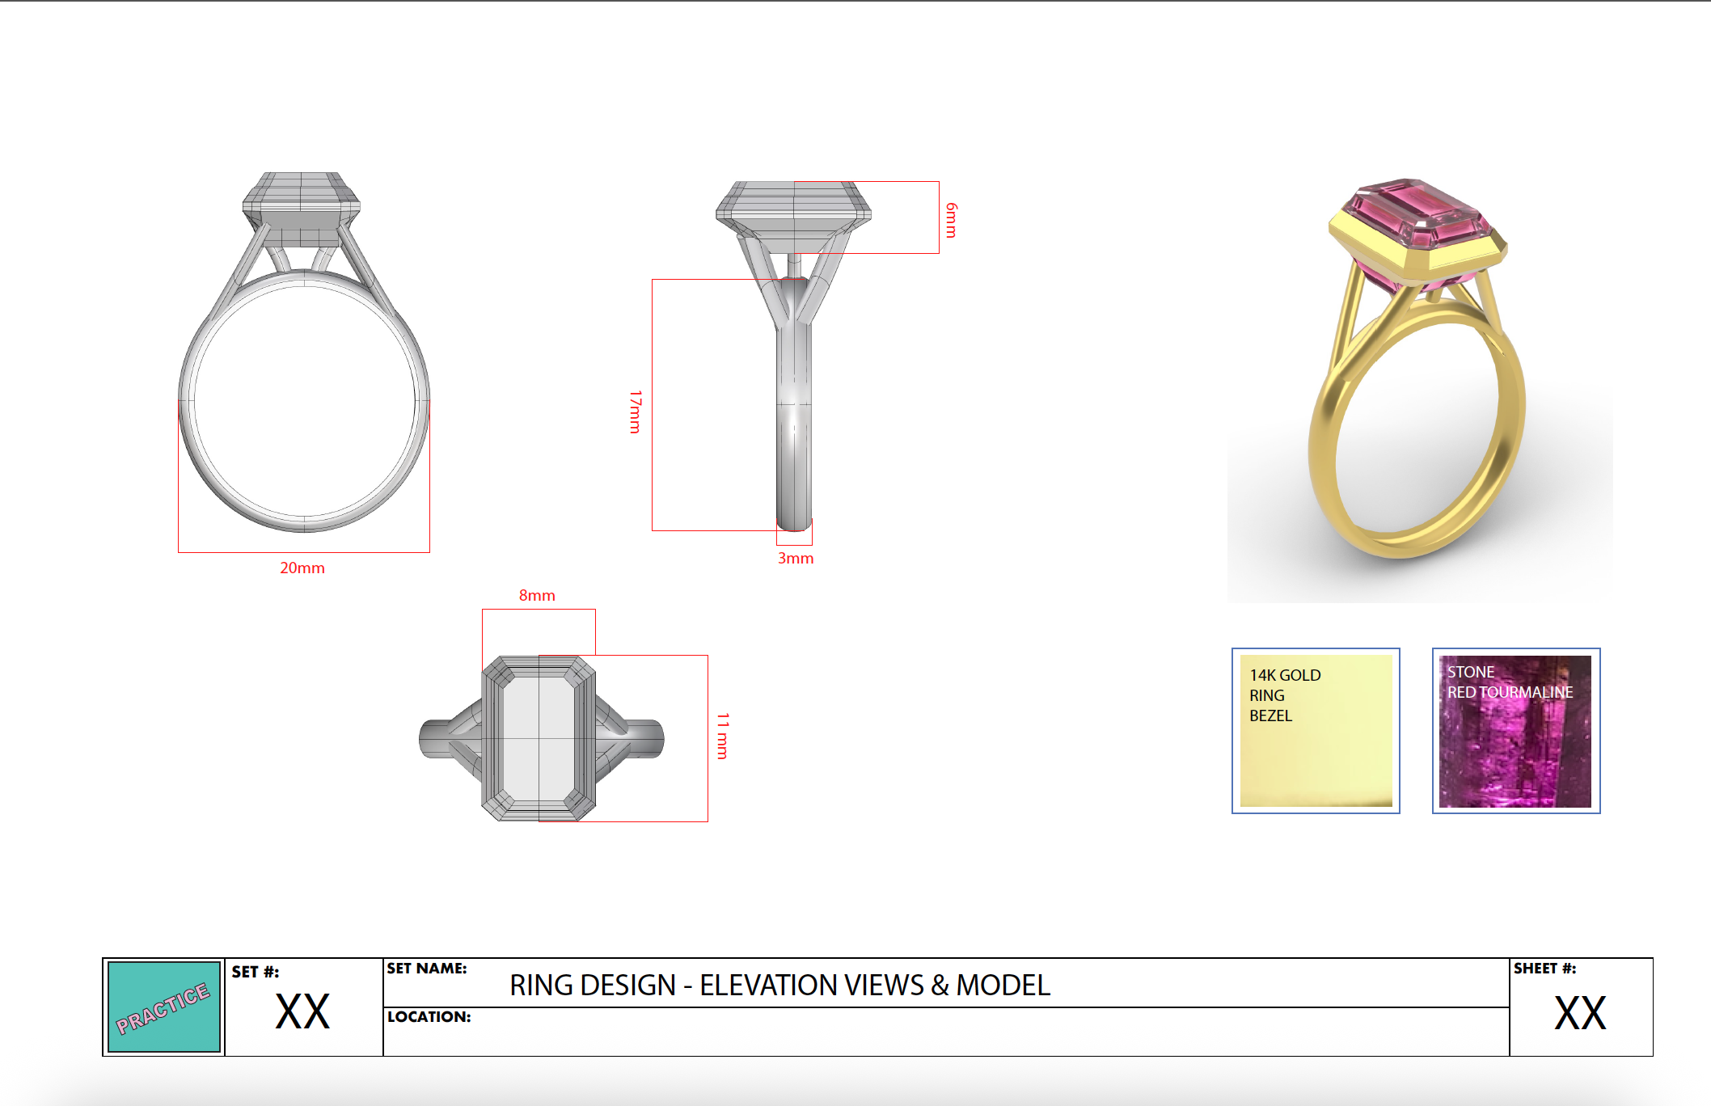Click the '14K GOLD' text line
This screenshot has height=1106, width=1711.
1285,675
